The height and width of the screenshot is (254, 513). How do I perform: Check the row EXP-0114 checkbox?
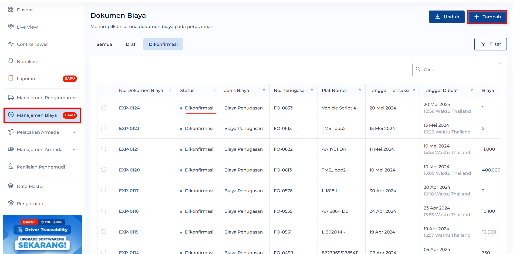(104, 252)
